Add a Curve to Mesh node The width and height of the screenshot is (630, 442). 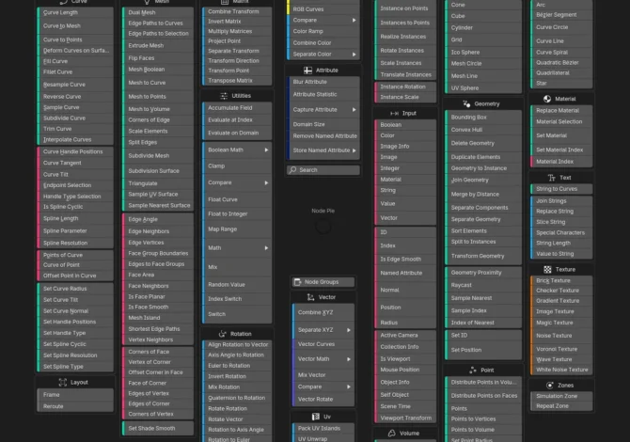pyautogui.click(x=75, y=26)
